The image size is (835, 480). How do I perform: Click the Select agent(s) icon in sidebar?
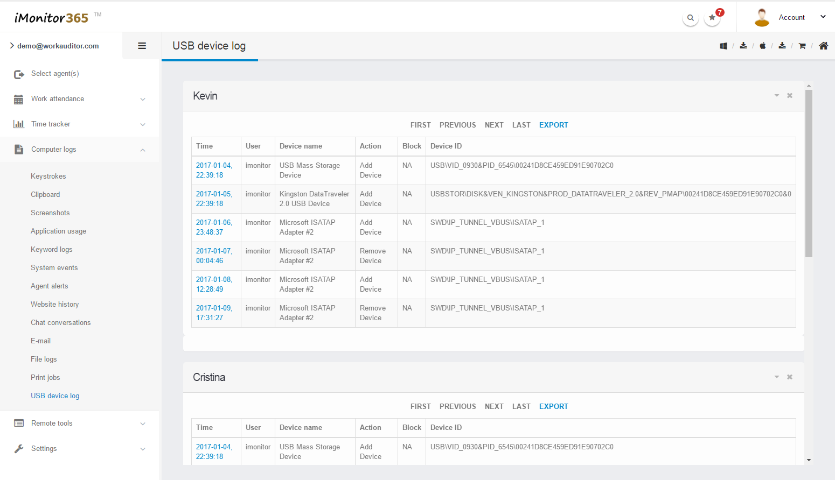(x=19, y=74)
